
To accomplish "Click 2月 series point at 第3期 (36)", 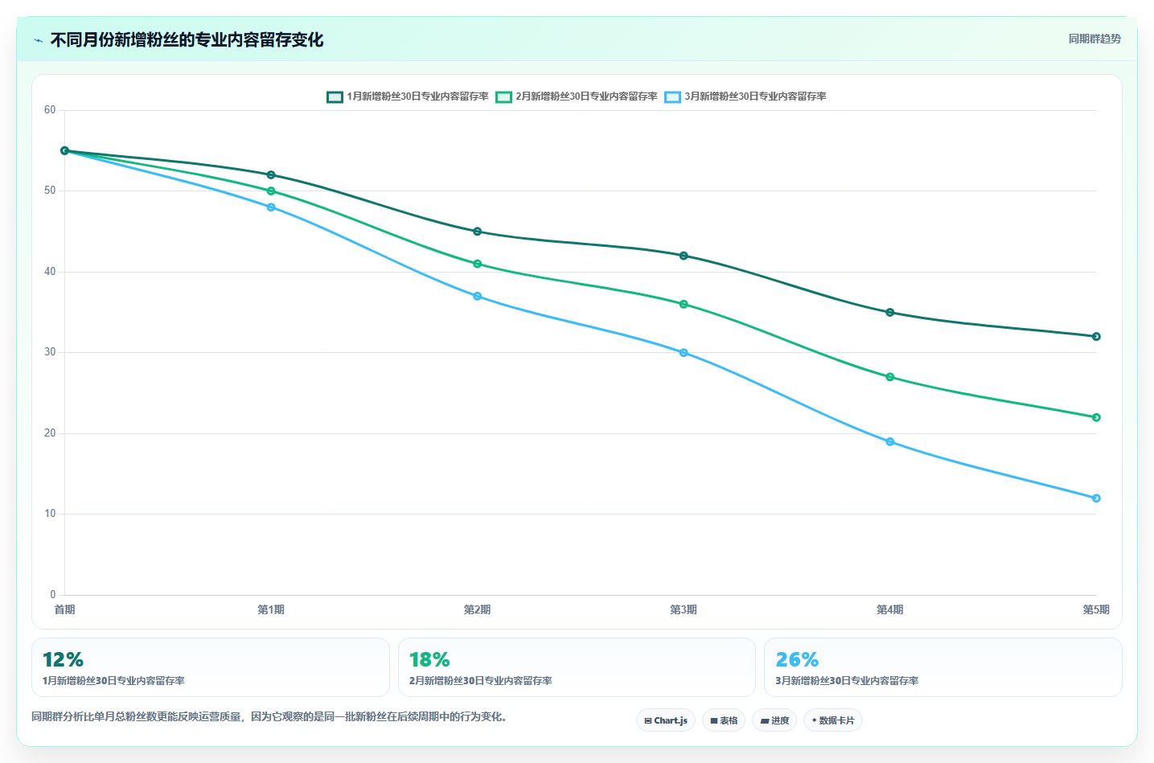I will 684,304.
